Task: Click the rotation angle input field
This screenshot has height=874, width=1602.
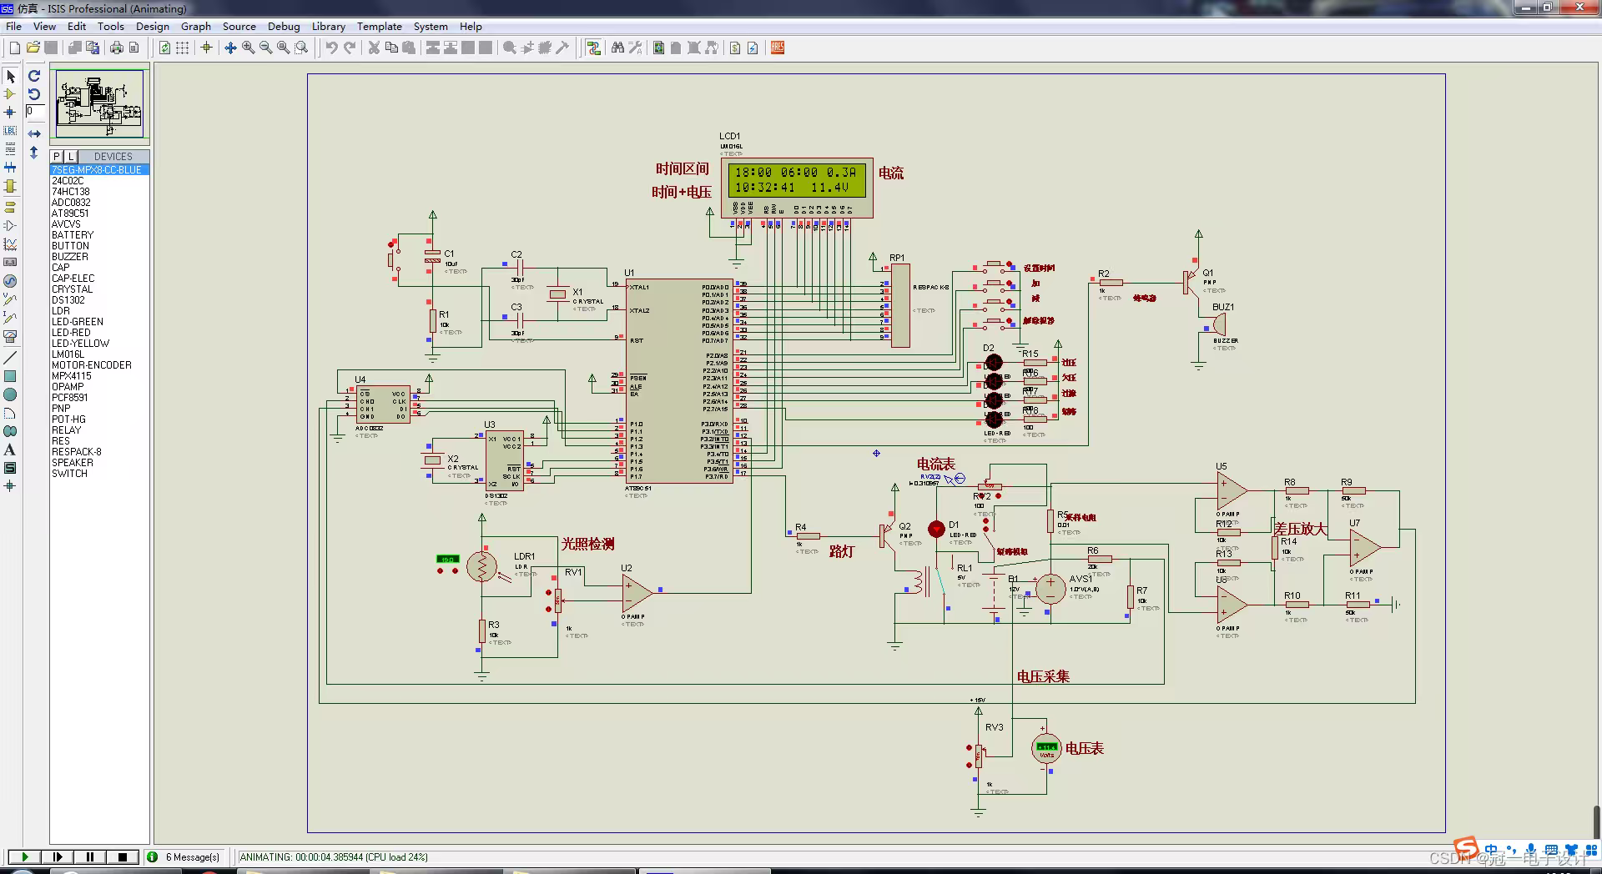Action: click(35, 111)
